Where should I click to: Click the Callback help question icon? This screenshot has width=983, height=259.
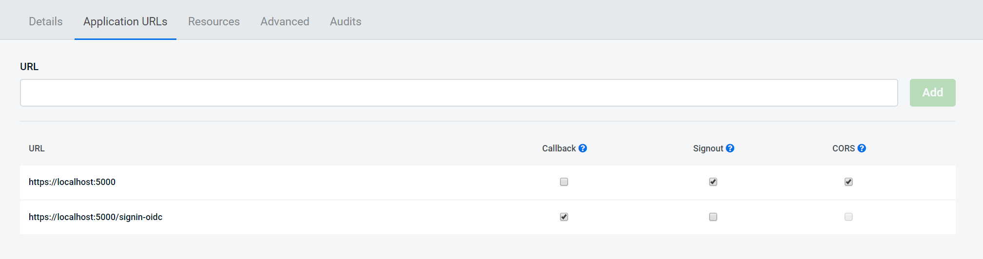[582, 148]
